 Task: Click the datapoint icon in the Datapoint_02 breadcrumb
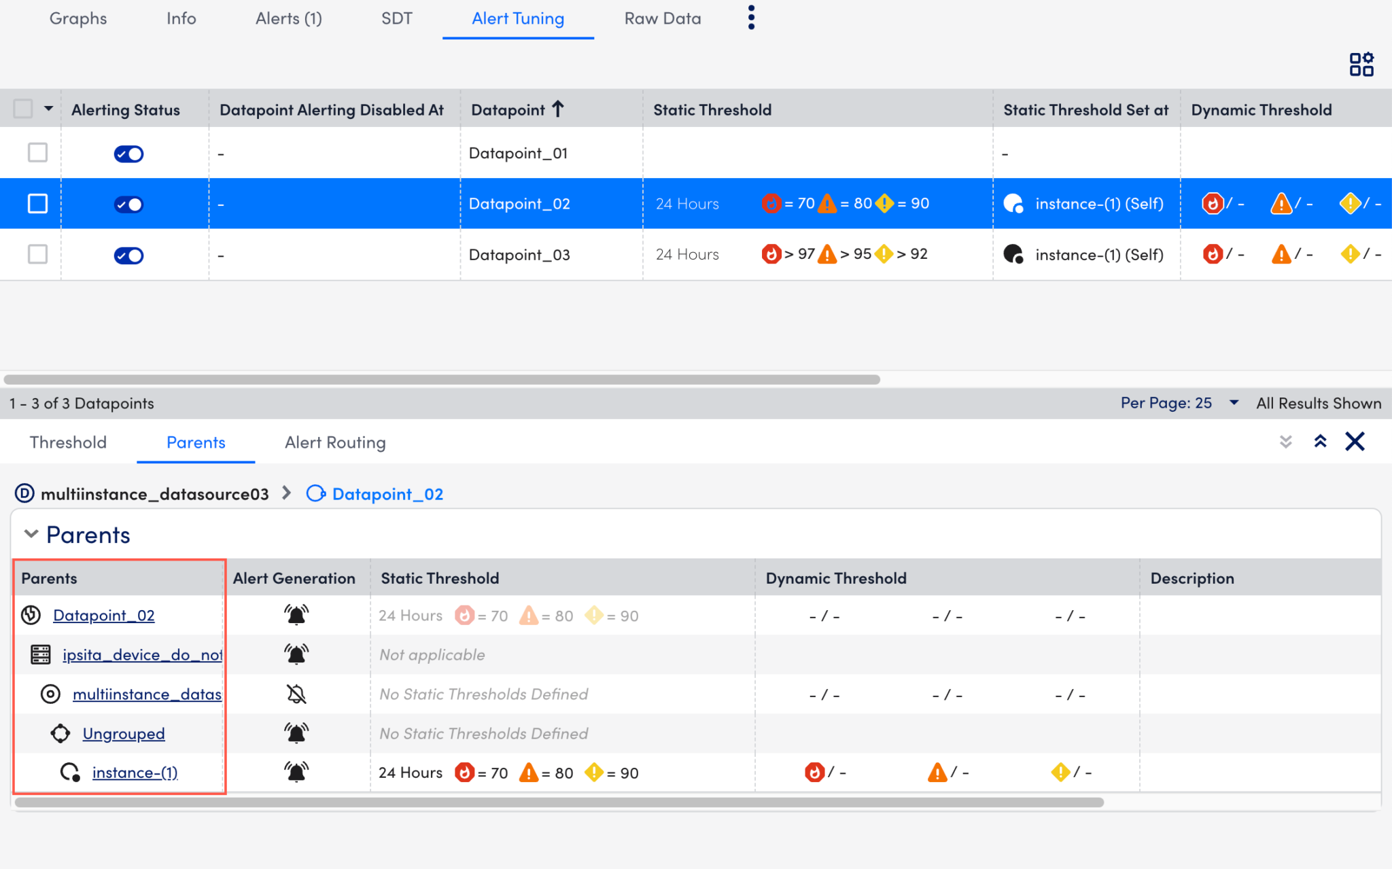point(315,493)
